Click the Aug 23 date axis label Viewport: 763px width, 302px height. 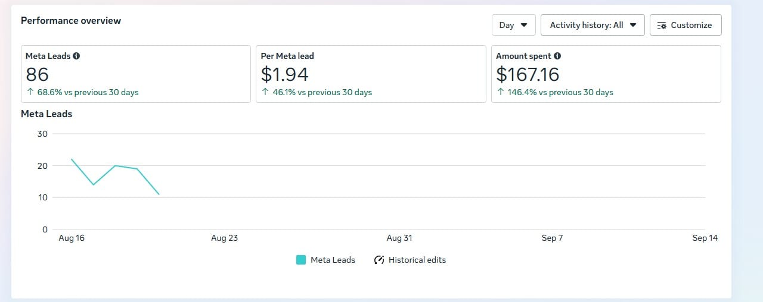click(224, 238)
